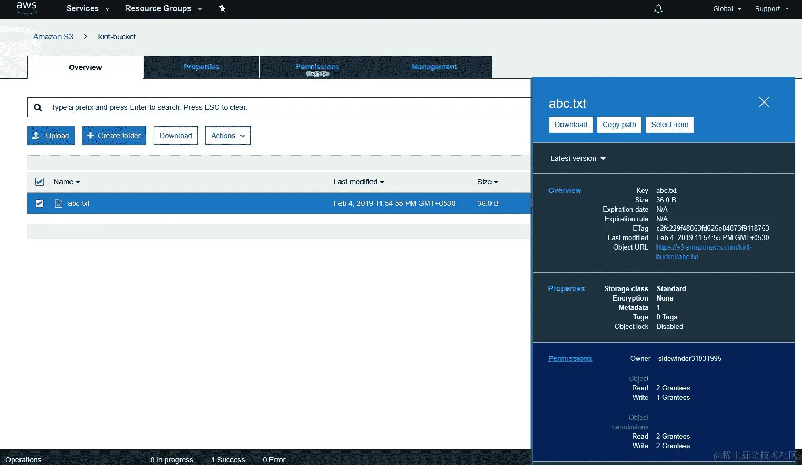Click '0 Error' in the status bar
This screenshot has width=802, height=465.
tap(274, 460)
